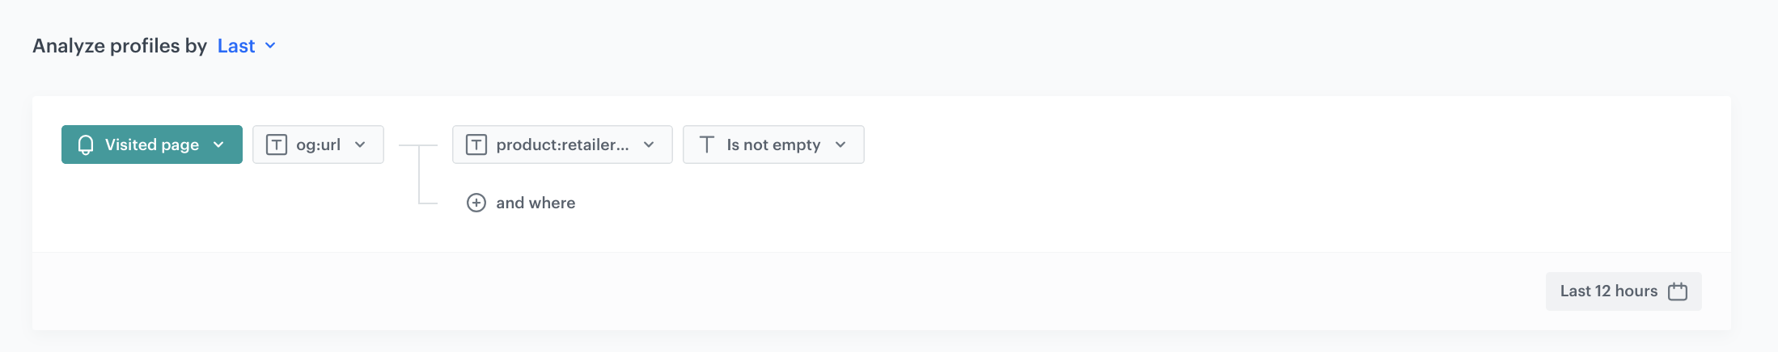Select the Last aggregation link

click(236, 46)
